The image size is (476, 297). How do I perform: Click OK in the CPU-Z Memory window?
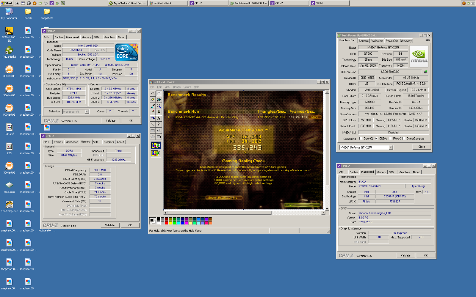click(130, 225)
